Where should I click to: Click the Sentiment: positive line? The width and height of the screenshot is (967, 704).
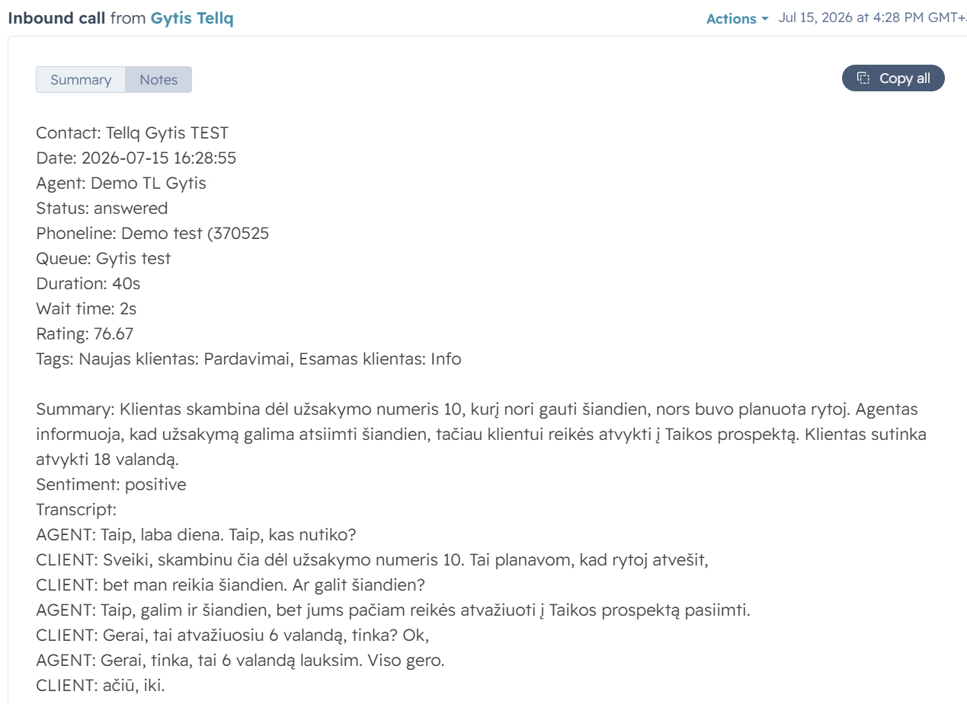(x=111, y=485)
